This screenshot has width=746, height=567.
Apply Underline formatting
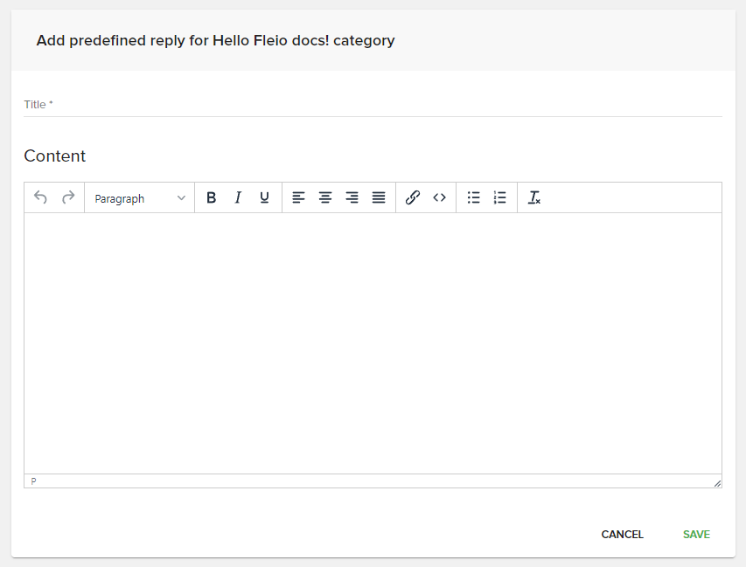coord(263,197)
